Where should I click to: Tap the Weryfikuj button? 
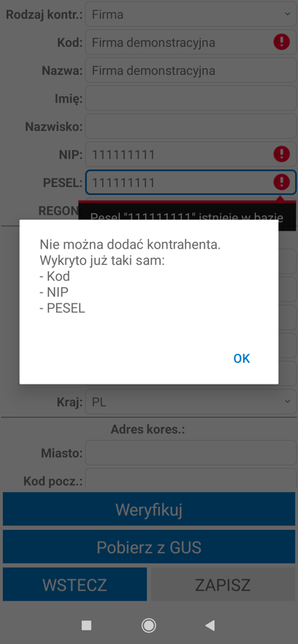tap(149, 510)
